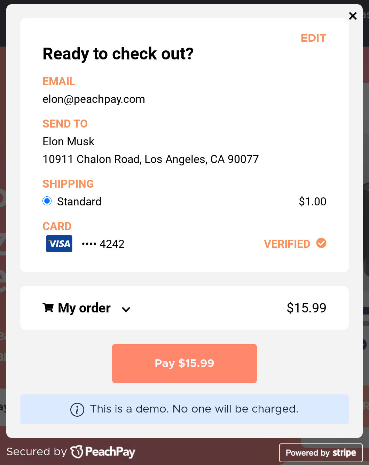
Task: Click the email address elon@peachpay.com
Action: [94, 99]
